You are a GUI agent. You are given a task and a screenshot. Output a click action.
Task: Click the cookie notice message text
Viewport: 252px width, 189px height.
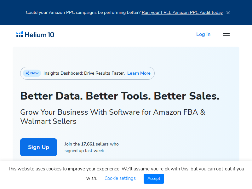coord(126,174)
